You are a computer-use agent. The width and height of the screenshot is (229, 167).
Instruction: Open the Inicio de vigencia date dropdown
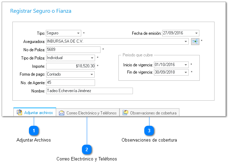[x=186, y=65]
